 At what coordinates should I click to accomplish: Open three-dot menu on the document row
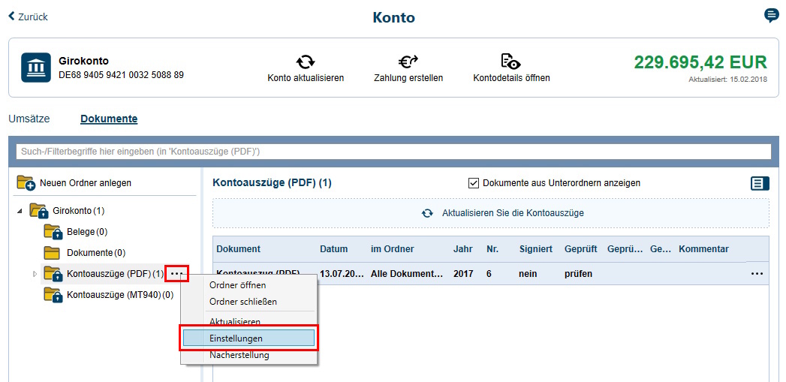(x=757, y=274)
